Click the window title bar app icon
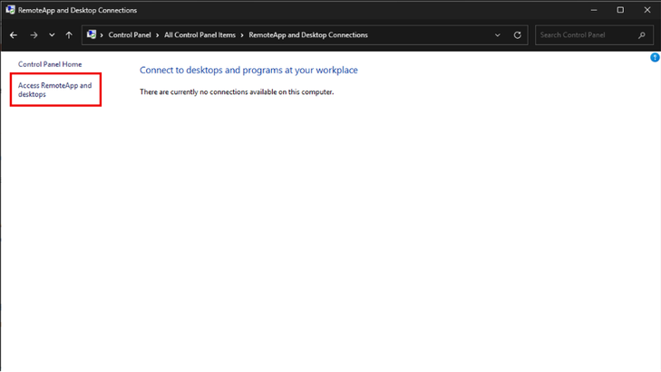661x372 pixels. 10,10
